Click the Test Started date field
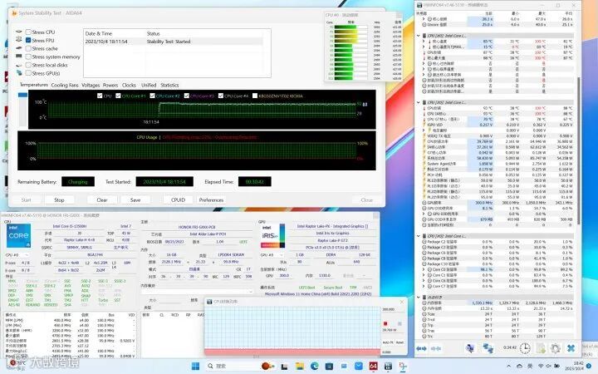Image resolution: width=598 pixels, height=374 pixels. [164, 182]
